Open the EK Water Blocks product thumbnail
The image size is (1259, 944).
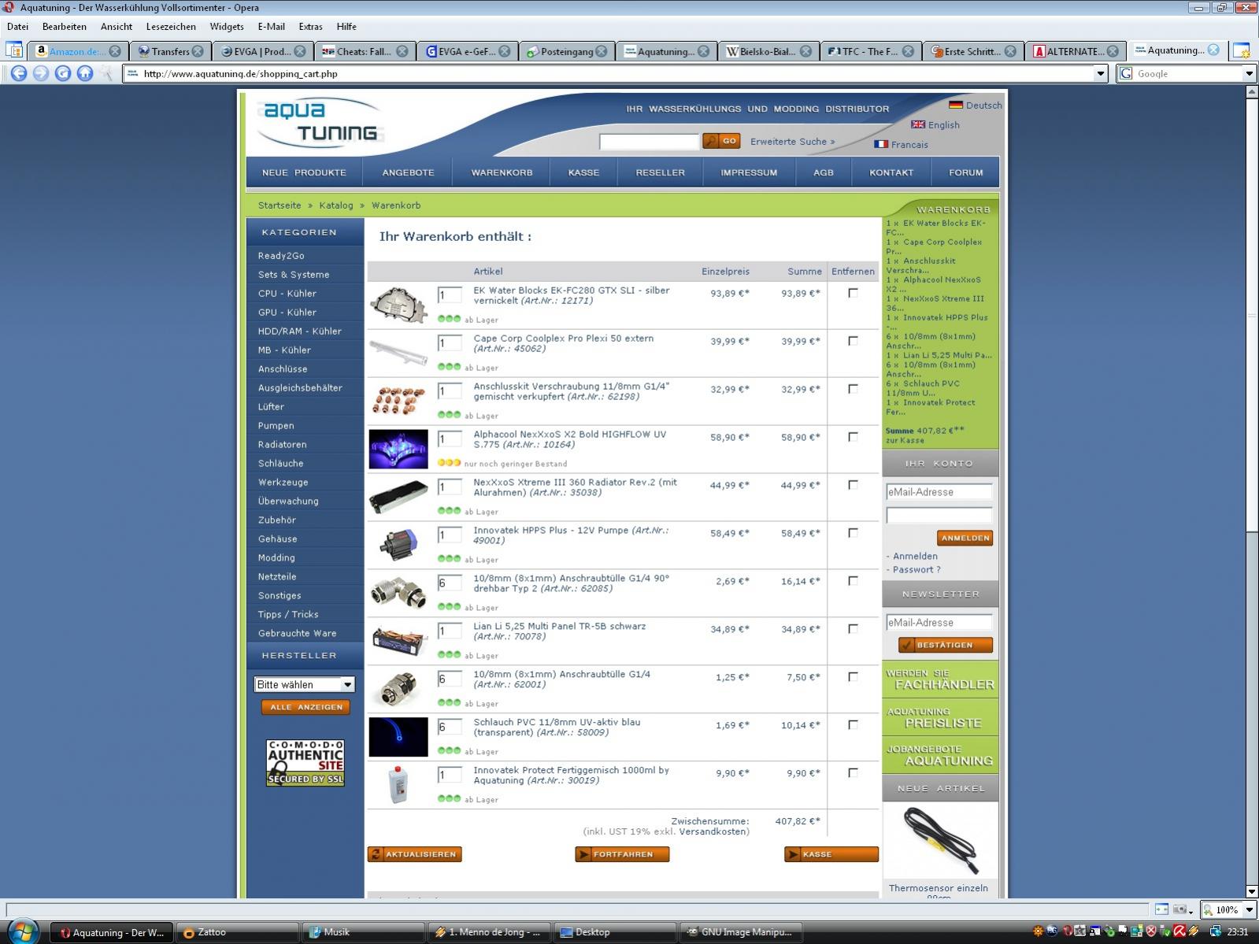[398, 305]
